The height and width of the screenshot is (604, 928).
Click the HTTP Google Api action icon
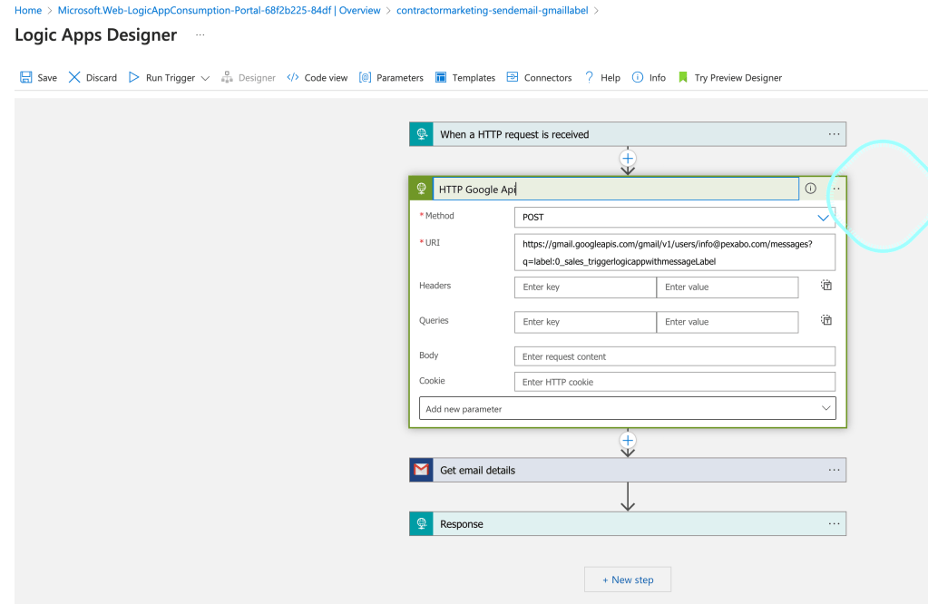point(422,189)
